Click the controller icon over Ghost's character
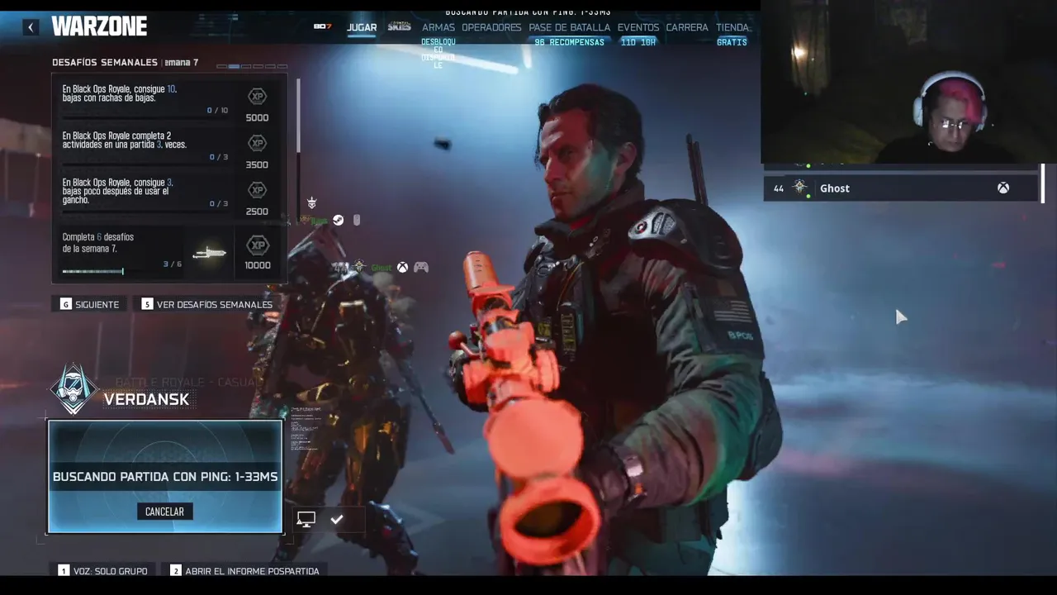The height and width of the screenshot is (595, 1057). coord(421,267)
